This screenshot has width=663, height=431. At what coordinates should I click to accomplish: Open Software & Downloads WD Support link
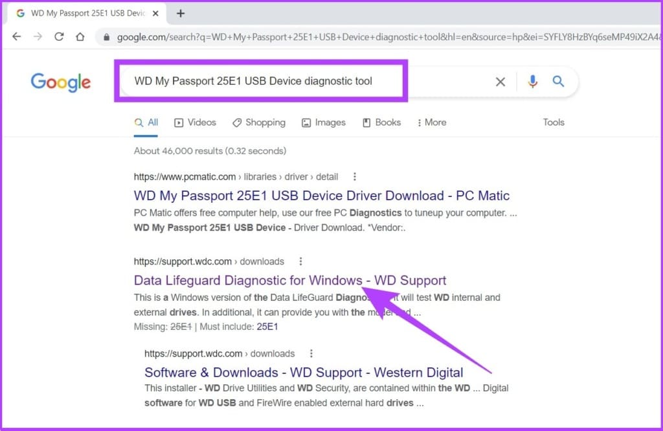coord(304,373)
